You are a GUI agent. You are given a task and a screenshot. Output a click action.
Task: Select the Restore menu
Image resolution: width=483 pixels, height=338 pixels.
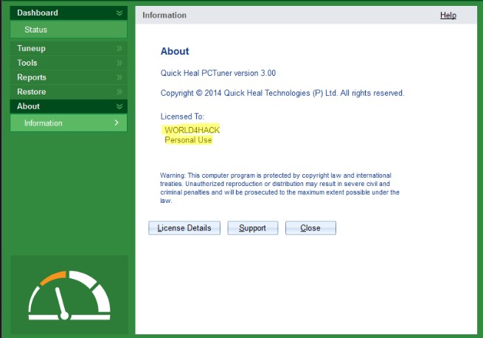point(32,92)
